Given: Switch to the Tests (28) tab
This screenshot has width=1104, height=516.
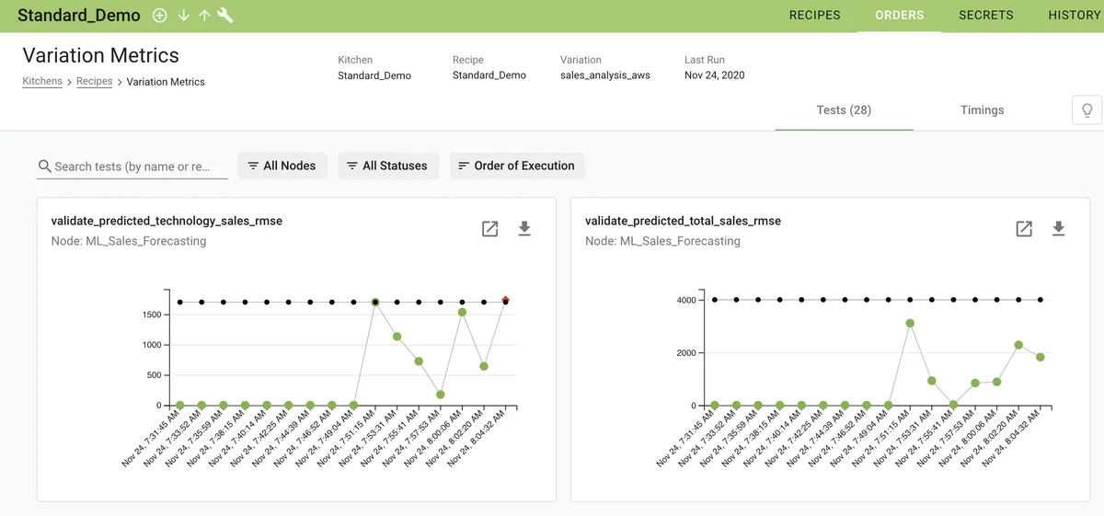Looking at the screenshot, I should pyautogui.click(x=844, y=110).
